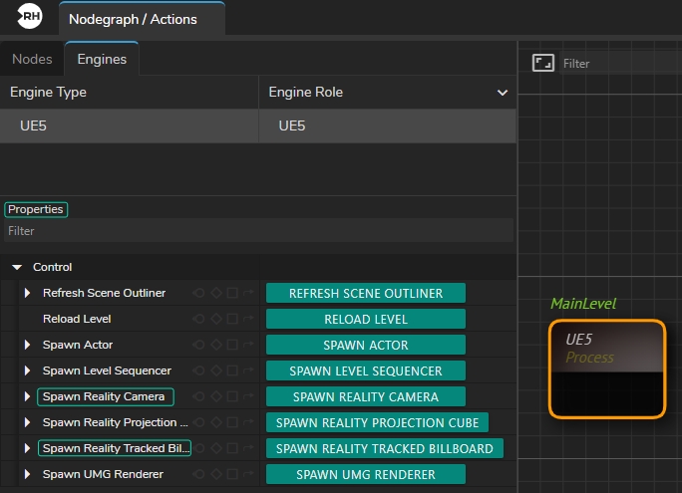Expand the Spawn Reality Camera property

coord(28,396)
